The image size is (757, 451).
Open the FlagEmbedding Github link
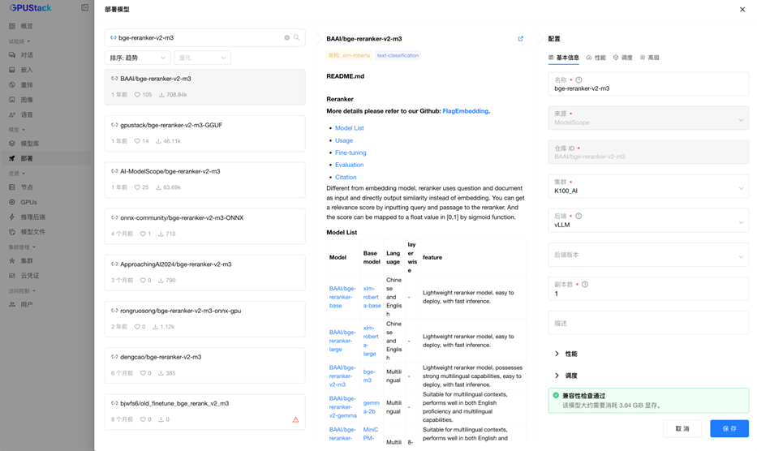(466, 111)
